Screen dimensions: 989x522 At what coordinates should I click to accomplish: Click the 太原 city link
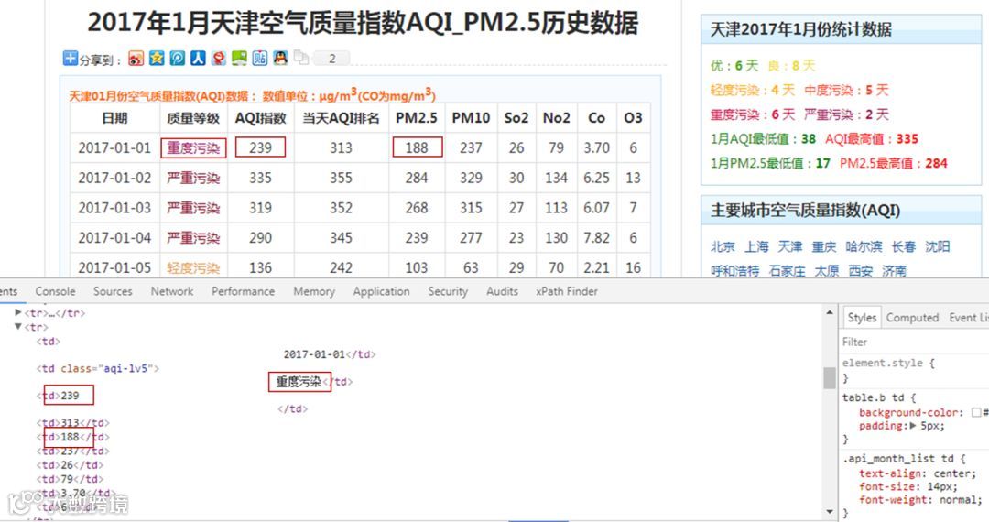click(827, 270)
